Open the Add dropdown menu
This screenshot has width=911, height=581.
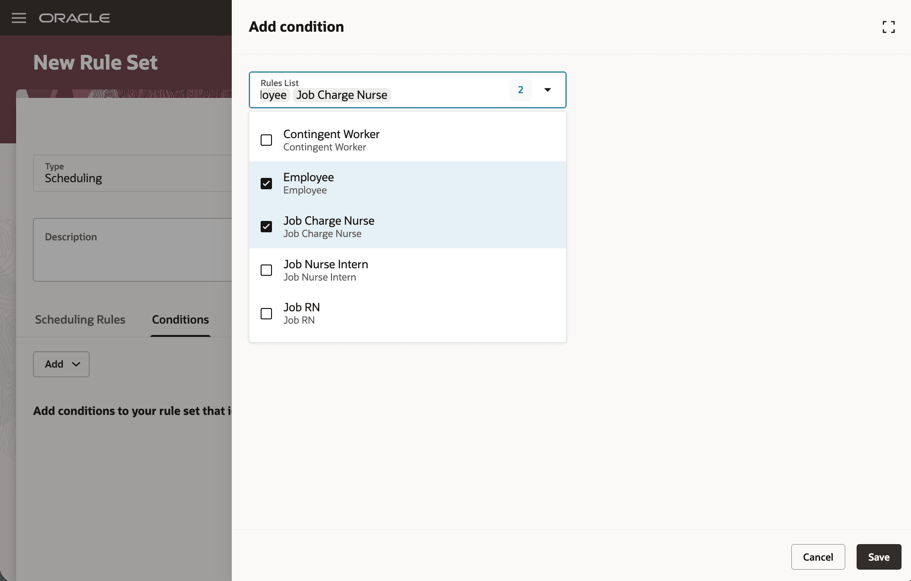point(61,364)
